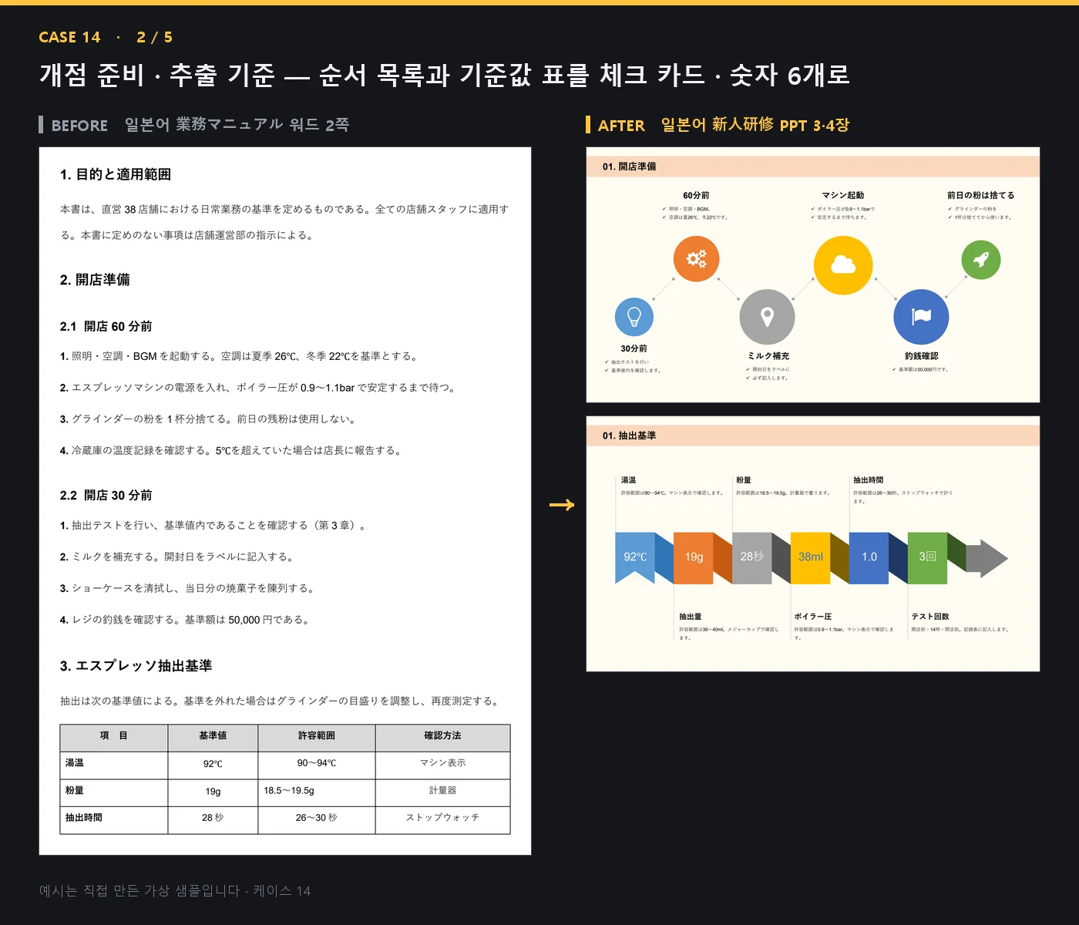
Task: Select the 計量器 table cell
Action: [x=442, y=791]
